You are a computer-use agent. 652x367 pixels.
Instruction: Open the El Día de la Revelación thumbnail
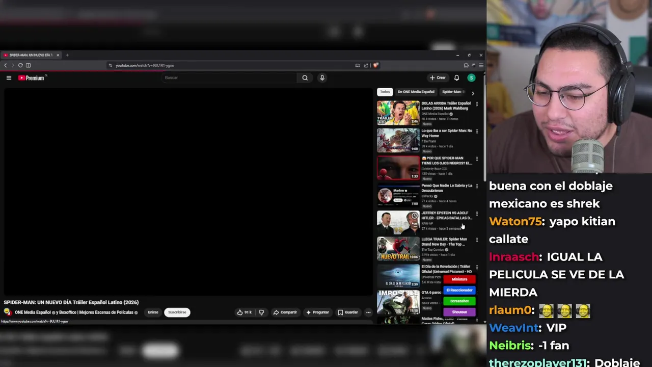tap(398, 276)
